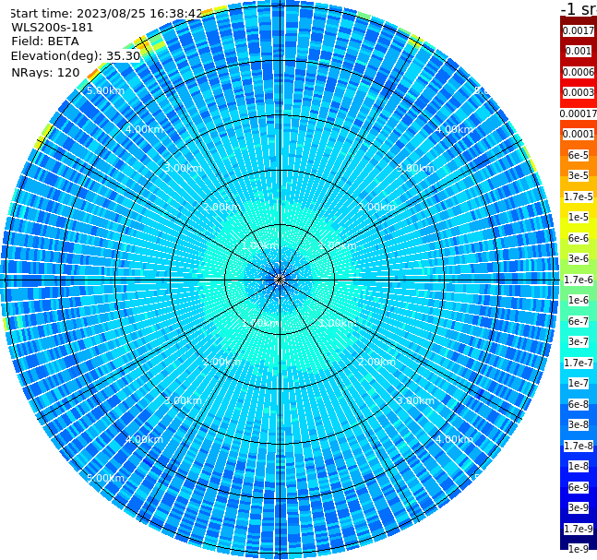Viewport: 597px width, 560px height.
Task: Click the 0.00017 colorbar value
Action: [579, 113]
